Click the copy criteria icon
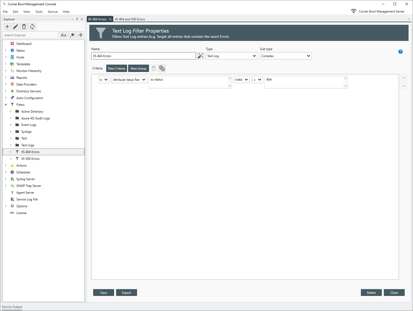This screenshot has height=311, width=413. pos(162,68)
